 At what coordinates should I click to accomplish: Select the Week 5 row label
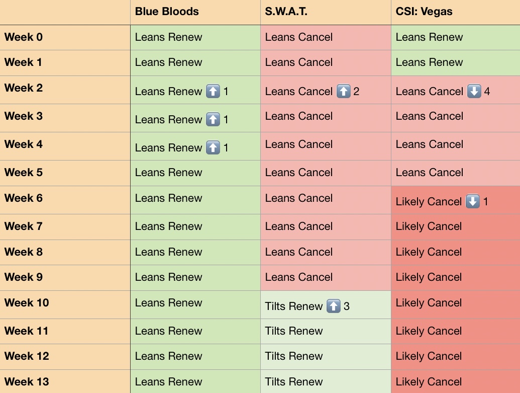pyautogui.click(x=24, y=173)
